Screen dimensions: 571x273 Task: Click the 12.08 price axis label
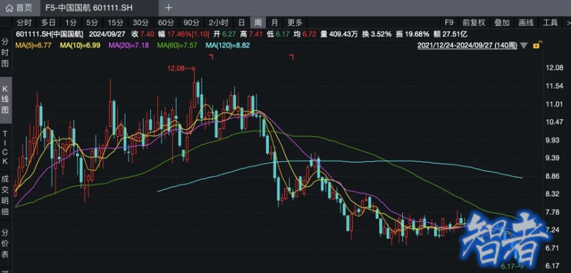[553, 68]
